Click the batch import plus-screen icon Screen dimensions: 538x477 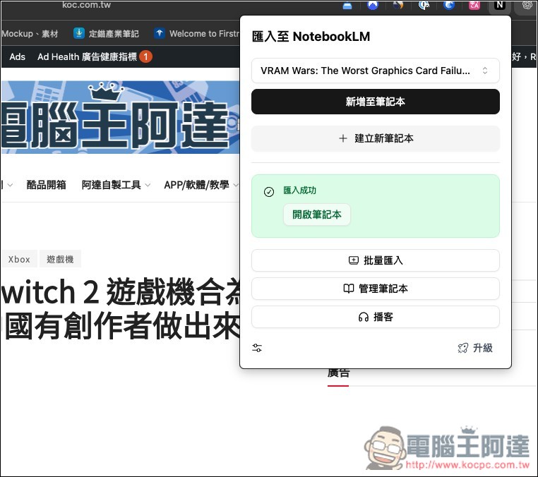pyautogui.click(x=354, y=260)
